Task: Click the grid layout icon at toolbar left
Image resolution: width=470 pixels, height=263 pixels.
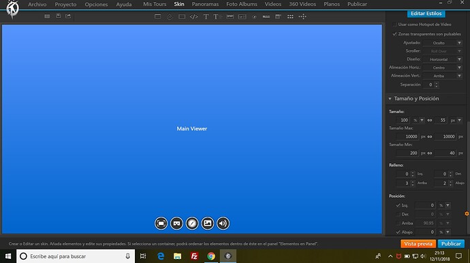Action: 47,16
